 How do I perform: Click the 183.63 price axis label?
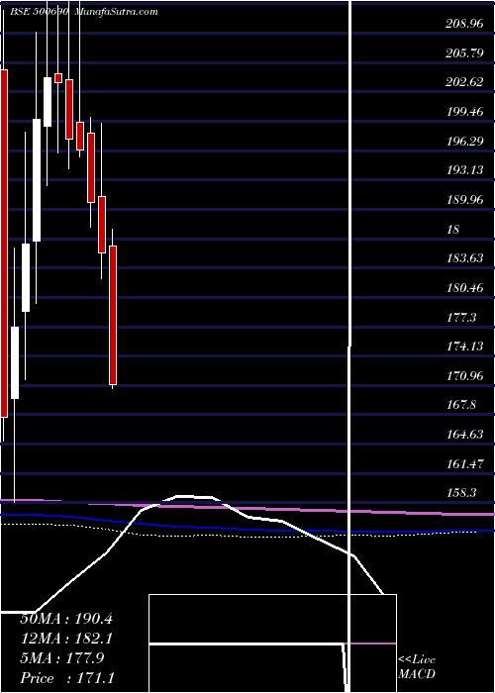[464, 258]
